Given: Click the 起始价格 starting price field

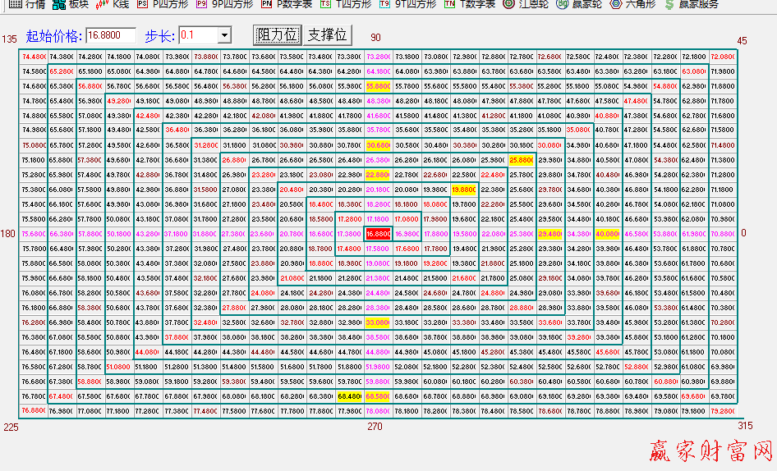Looking at the screenshot, I should click(x=110, y=35).
